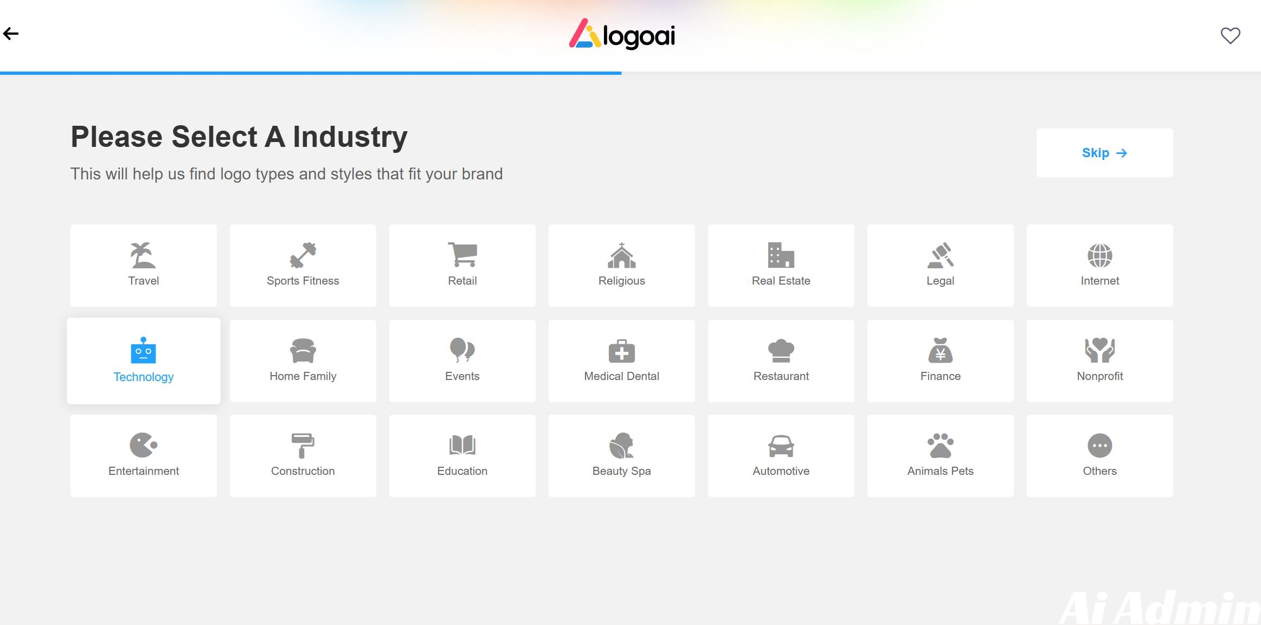Click the logoai logo

click(x=622, y=35)
